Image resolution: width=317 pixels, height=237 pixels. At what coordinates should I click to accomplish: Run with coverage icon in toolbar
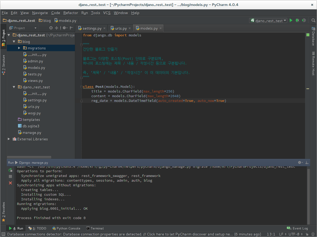coord(304,20)
